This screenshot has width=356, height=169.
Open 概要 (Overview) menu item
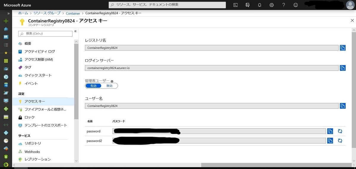click(x=43, y=44)
